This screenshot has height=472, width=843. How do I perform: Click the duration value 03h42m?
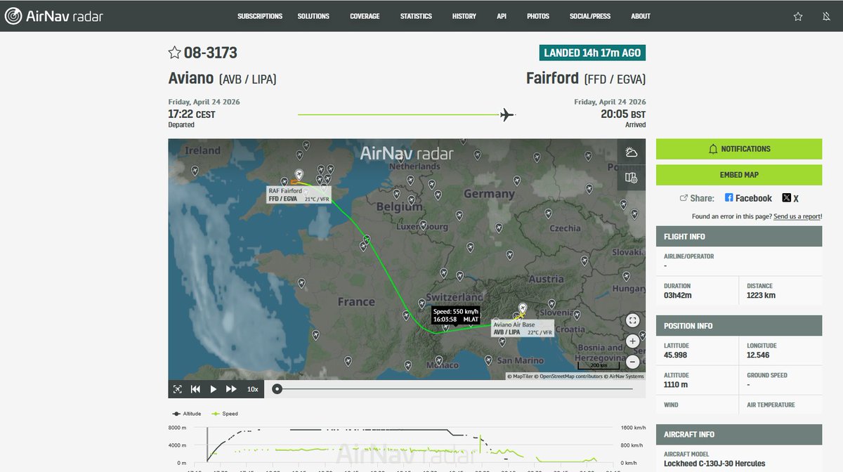click(x=678, y=295)
